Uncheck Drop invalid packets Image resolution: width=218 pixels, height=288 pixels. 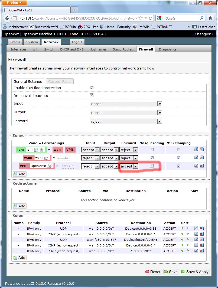click(x=92, y=95)
